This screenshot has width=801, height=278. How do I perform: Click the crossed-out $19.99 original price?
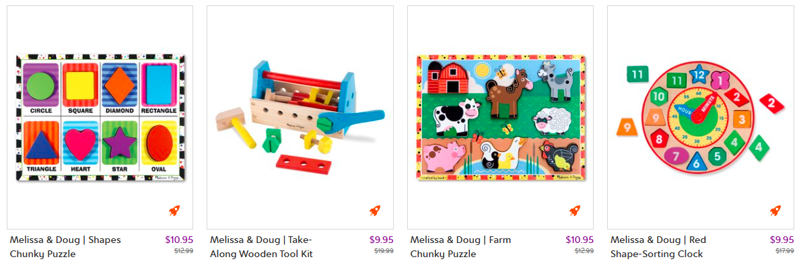(384, 251)
